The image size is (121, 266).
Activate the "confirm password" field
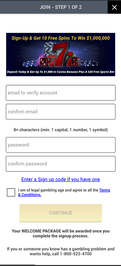[61, 164]
